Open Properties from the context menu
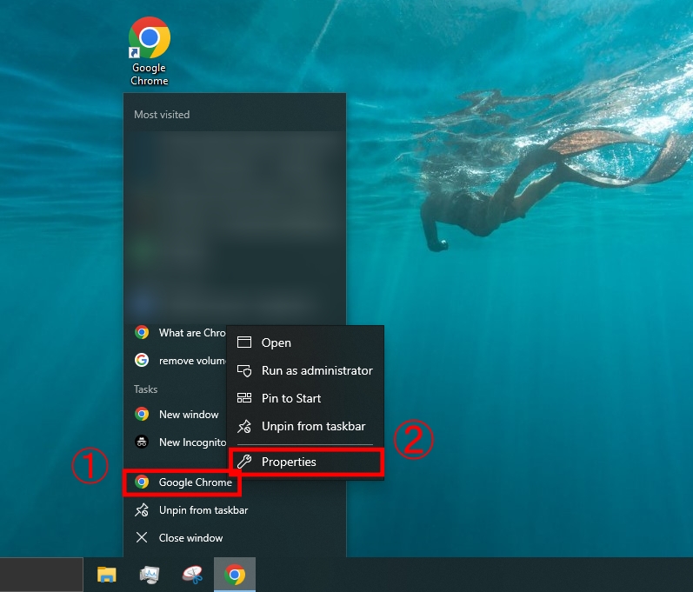693x592 pixels. tap(305, 462)
